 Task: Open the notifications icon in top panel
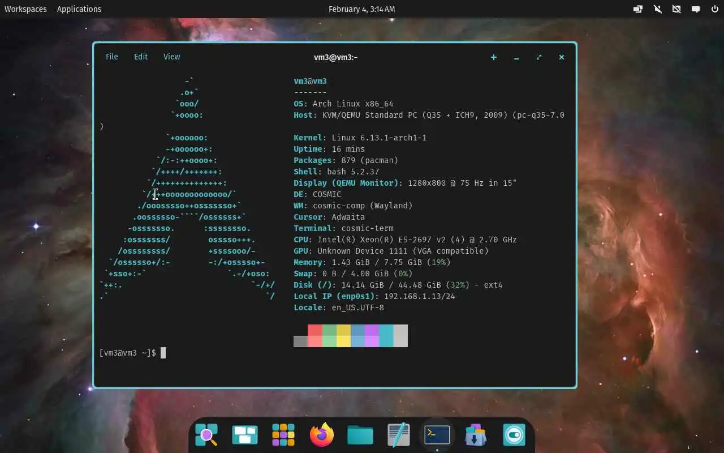pos(696,9)
